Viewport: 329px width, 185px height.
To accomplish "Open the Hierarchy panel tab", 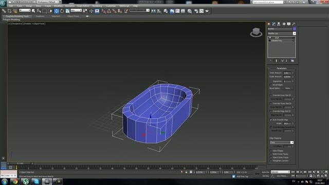I will click(279, 24).
